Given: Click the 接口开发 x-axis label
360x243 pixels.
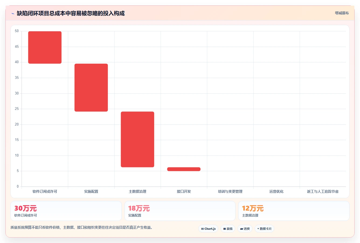Looking at the screenshot, I should click(184, 191).
